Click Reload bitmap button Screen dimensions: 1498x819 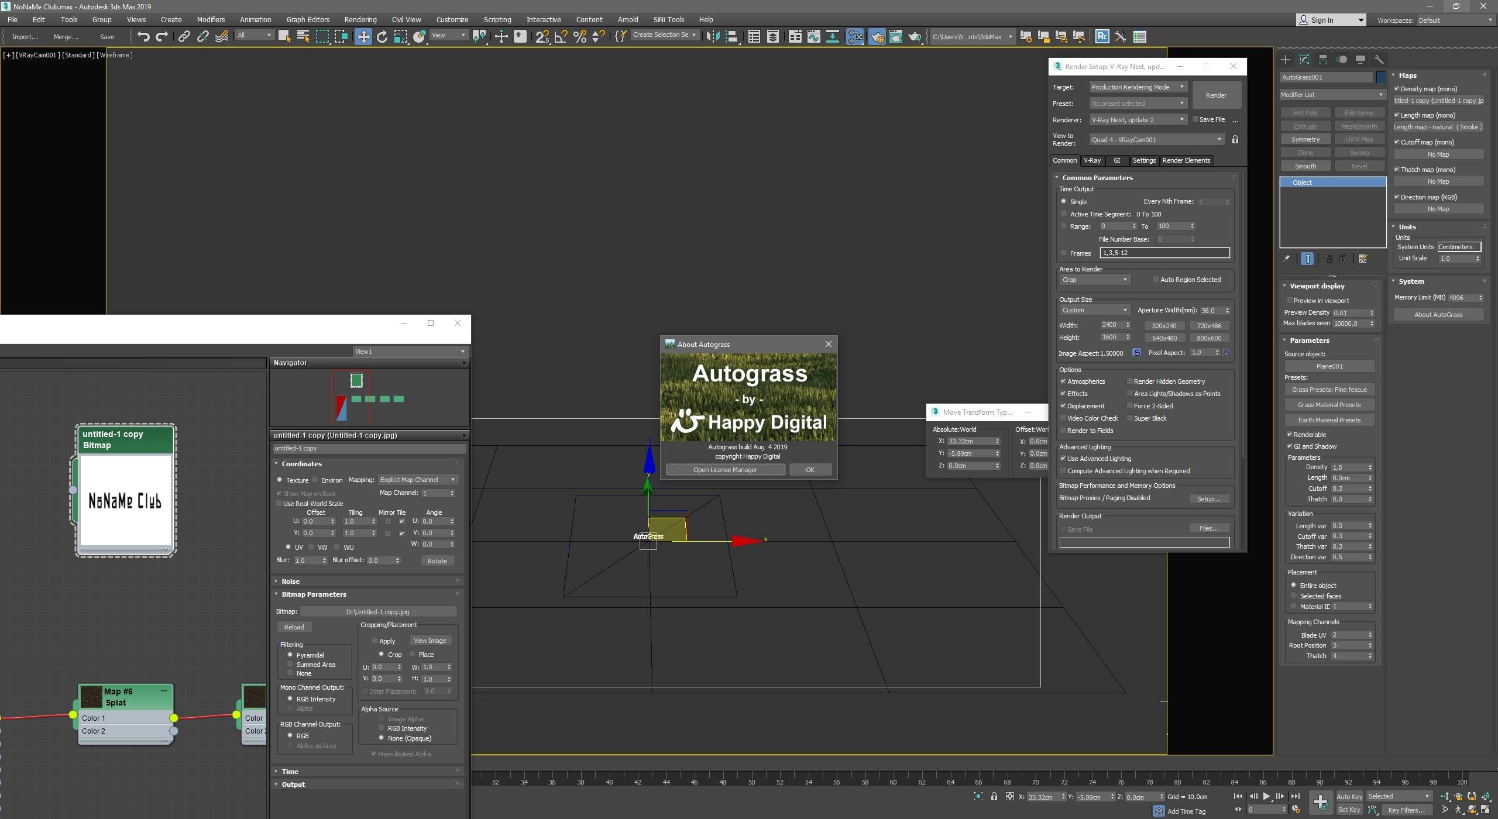point(294,627)
